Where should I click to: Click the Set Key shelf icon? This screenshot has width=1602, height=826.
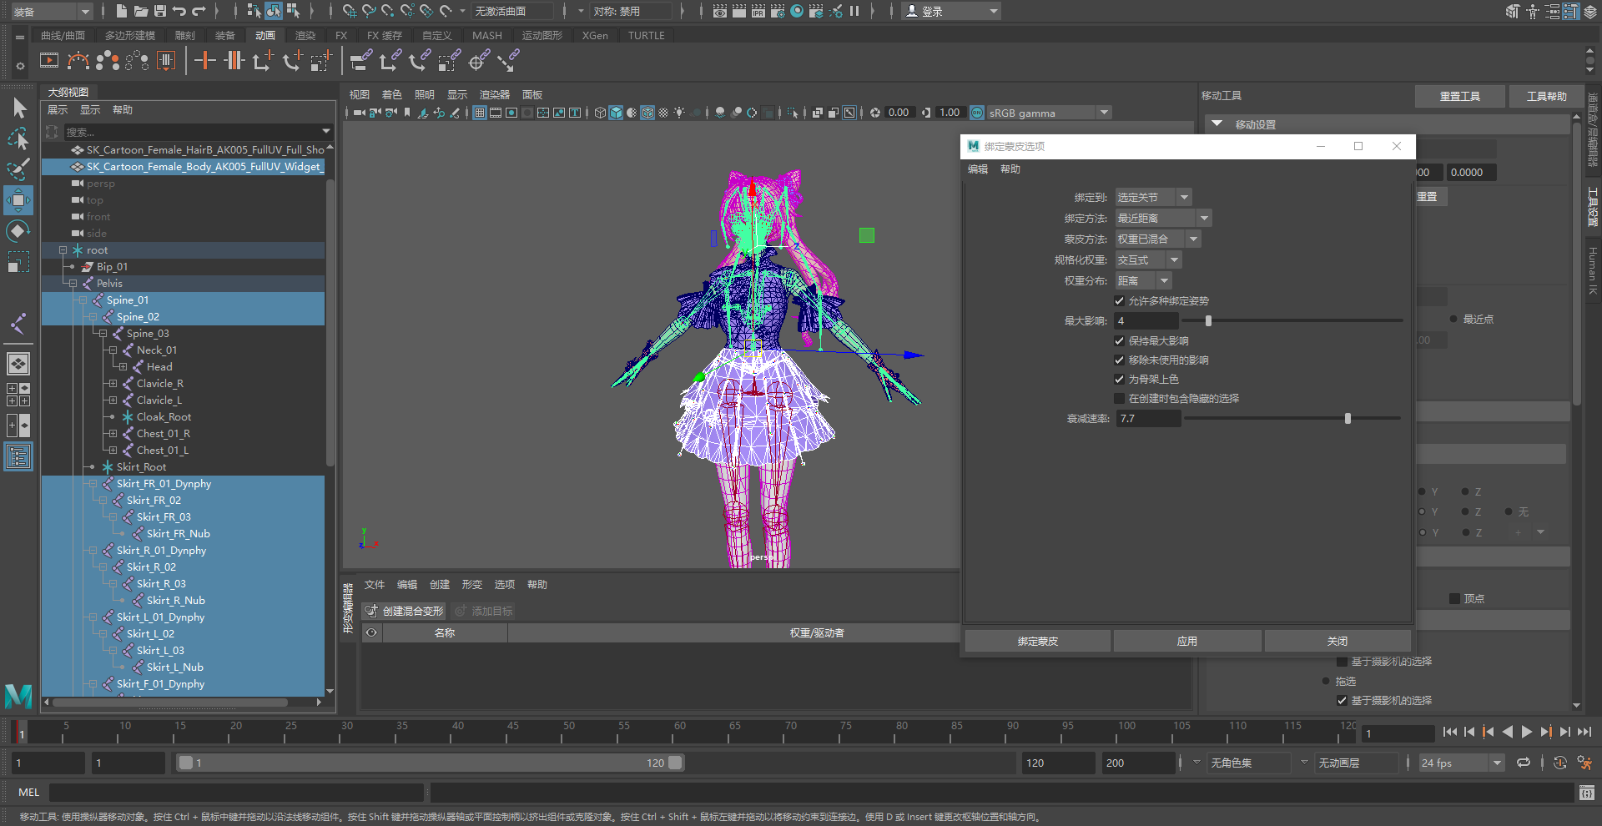[204, 61]
